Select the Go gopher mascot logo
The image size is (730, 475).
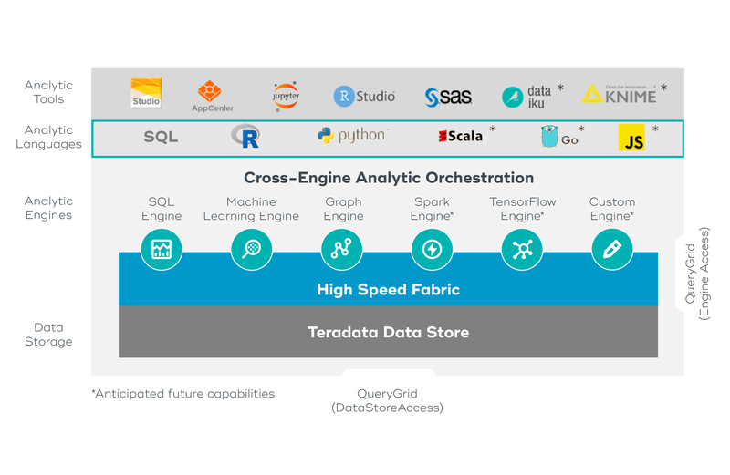tap(548, 137)
